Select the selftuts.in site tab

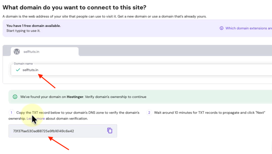[x=45, y=52]
